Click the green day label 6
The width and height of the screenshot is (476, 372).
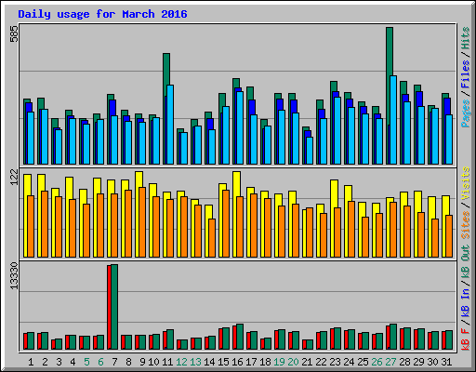100,362
